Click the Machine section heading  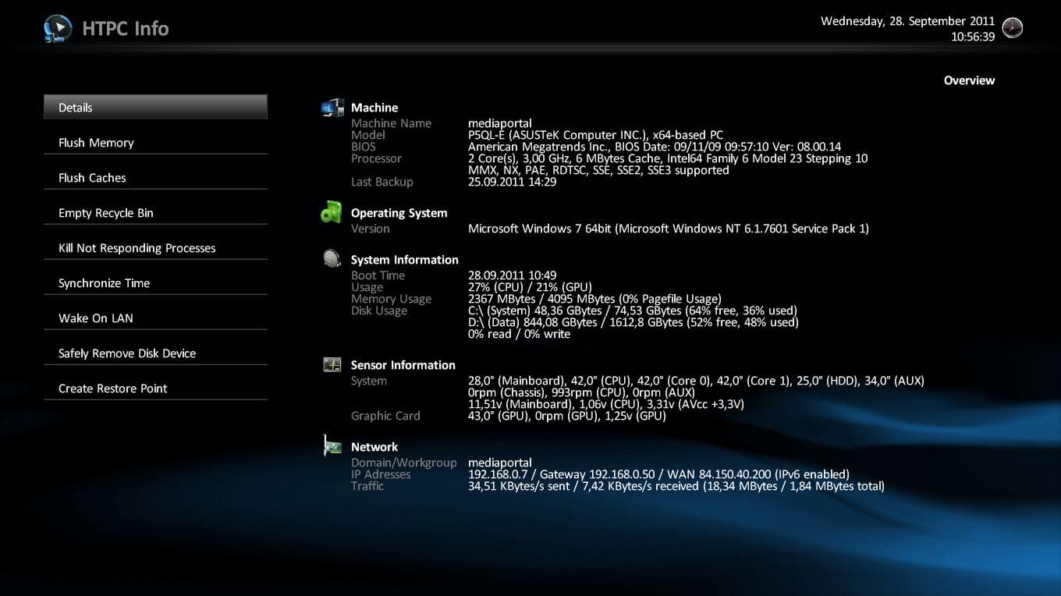pyautogui.click(x=374, y=108)
